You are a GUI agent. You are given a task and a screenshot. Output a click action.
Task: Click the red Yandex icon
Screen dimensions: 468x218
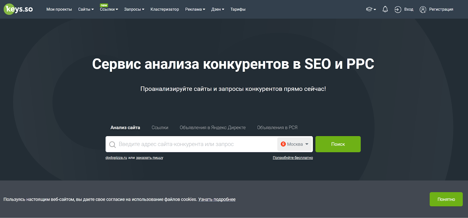pyautogui.click(x=283, y=144)
